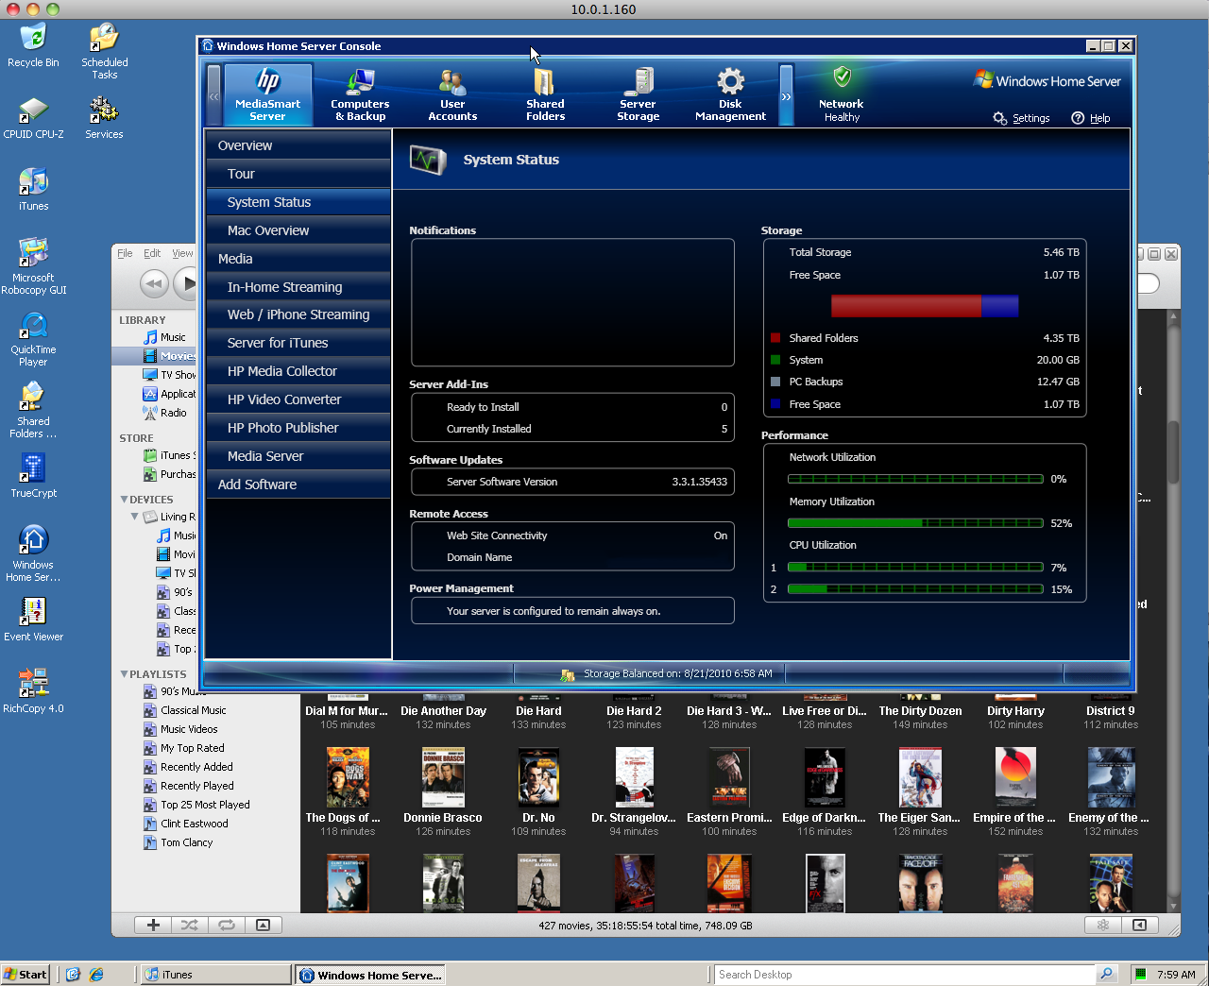Launch CPUID CPU-Z desktop icon

pyautogui.click(x=33, y=117)
